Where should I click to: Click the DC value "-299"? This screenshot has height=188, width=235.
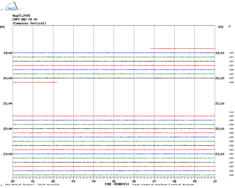coord(231,70)
